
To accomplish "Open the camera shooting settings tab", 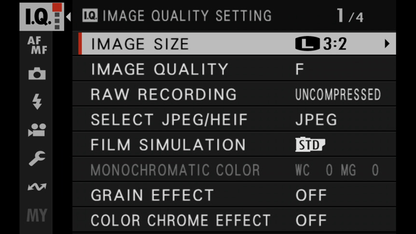I will (x=37, y=73).
